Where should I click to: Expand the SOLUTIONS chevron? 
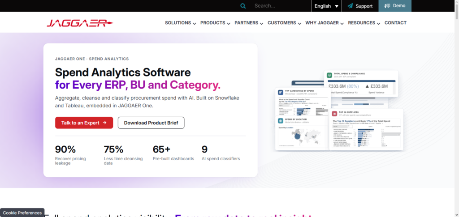195,23
